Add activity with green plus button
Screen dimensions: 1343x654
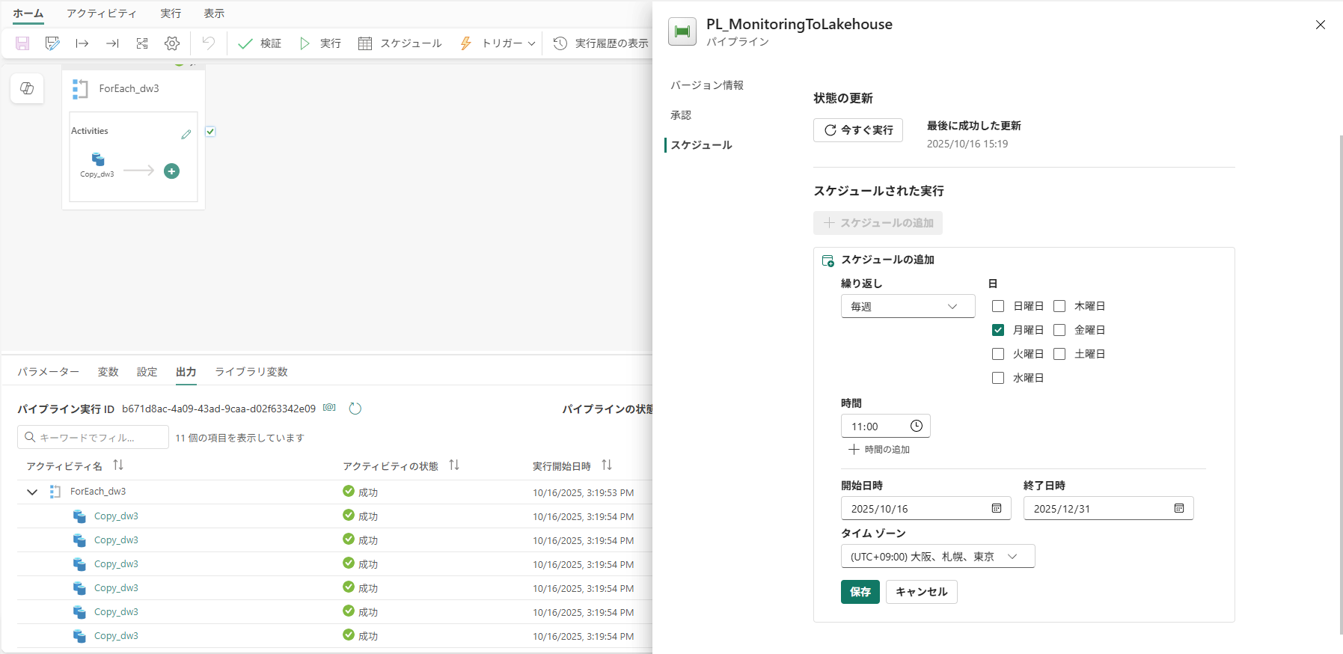point(171,171)
